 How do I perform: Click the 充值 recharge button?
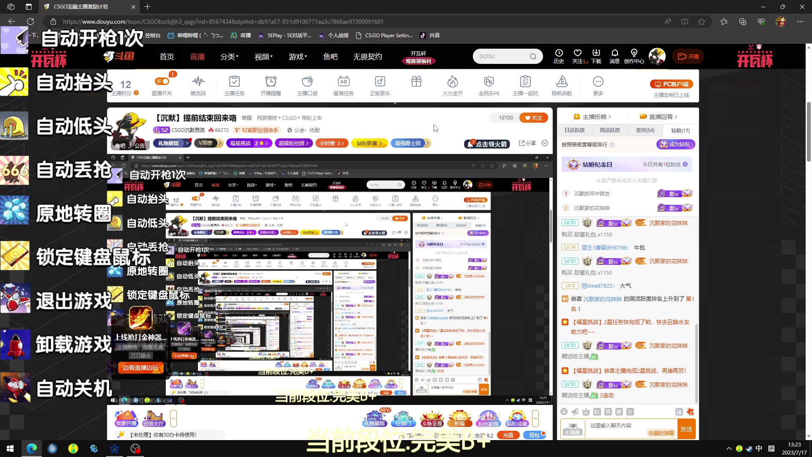508,435
